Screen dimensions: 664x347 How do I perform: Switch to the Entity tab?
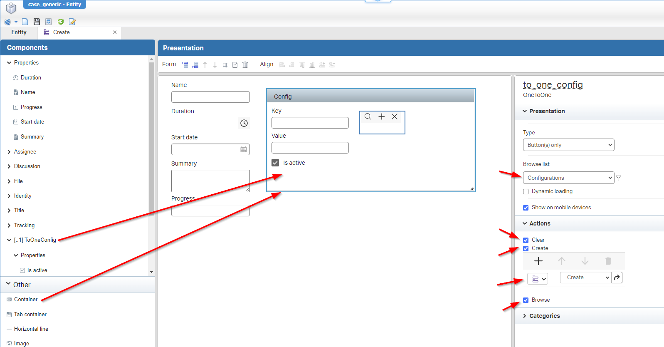19,32
